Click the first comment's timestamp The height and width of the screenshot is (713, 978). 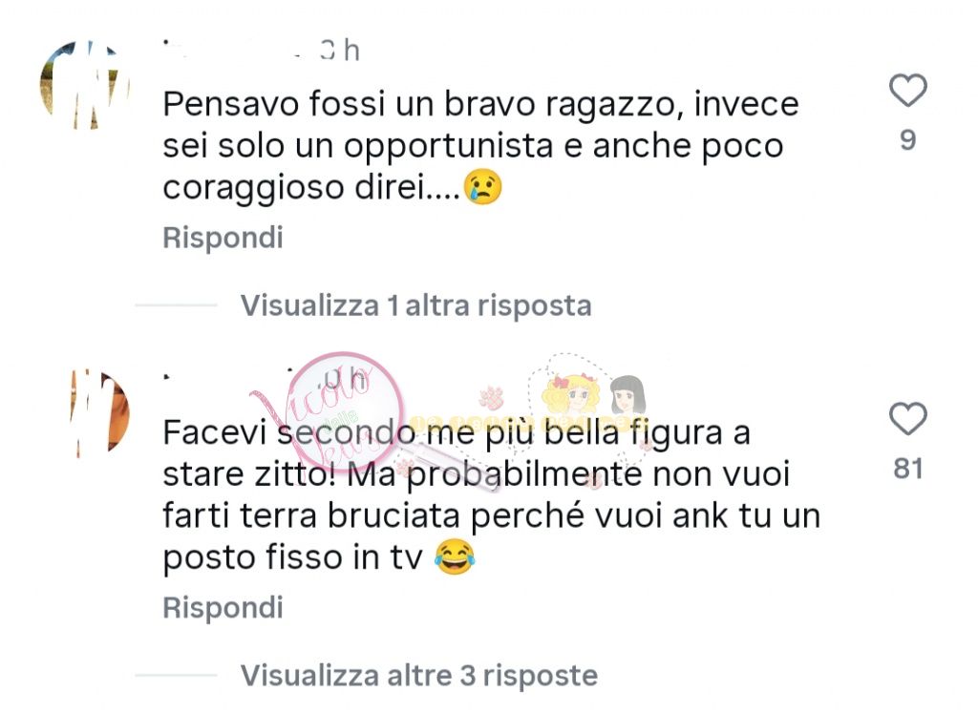point(340,51)
